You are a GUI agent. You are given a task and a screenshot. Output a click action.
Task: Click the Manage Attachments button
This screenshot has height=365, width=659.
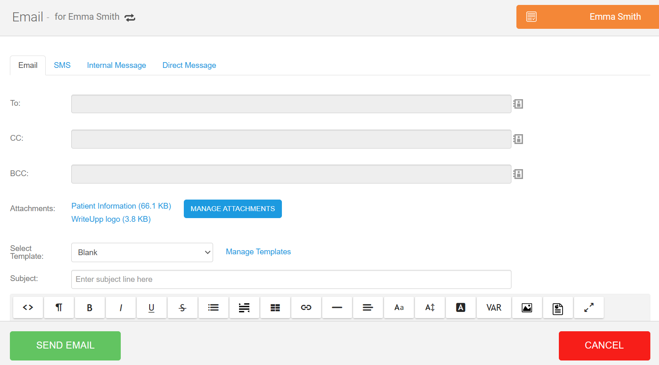tap(232, 209)
